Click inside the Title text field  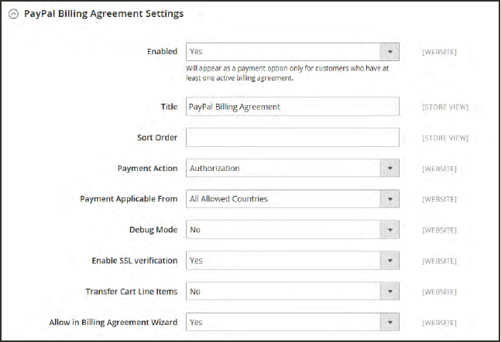pos(292,107)
